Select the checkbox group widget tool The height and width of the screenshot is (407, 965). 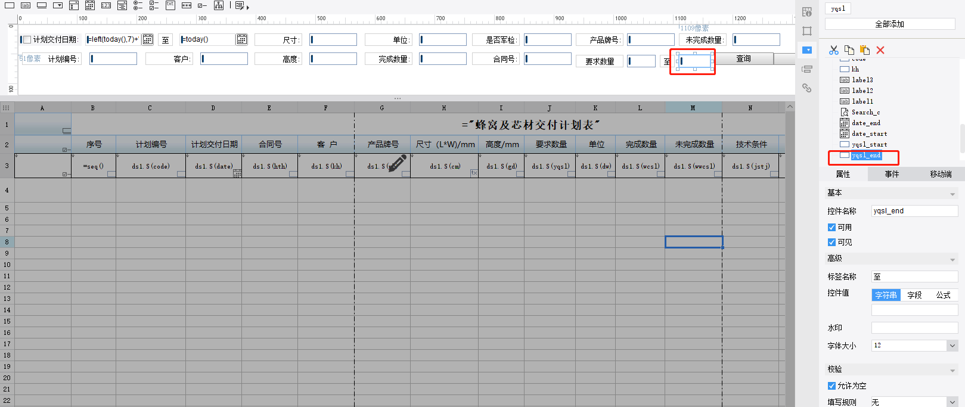[x=154, y=5]
